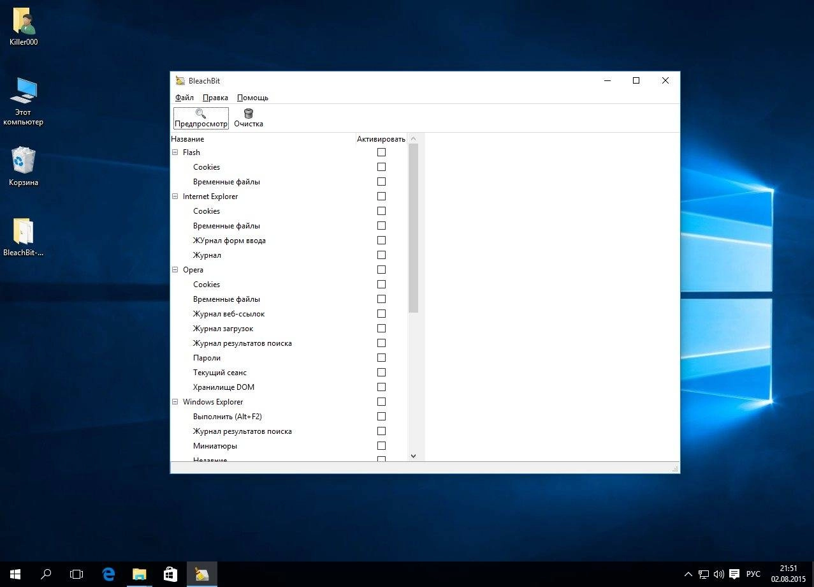The width and height of the screenshot is (814, 587).
Task: Check the Opera group checkbox
Action: (x=381, y=270)
